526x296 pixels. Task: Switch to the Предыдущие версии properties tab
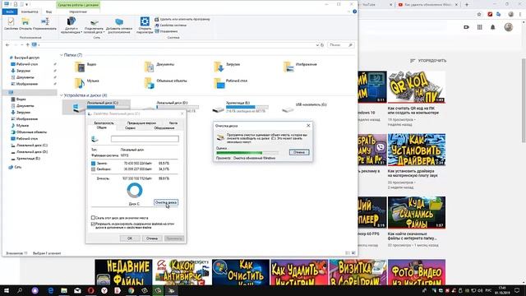click(x=141, y=123)
